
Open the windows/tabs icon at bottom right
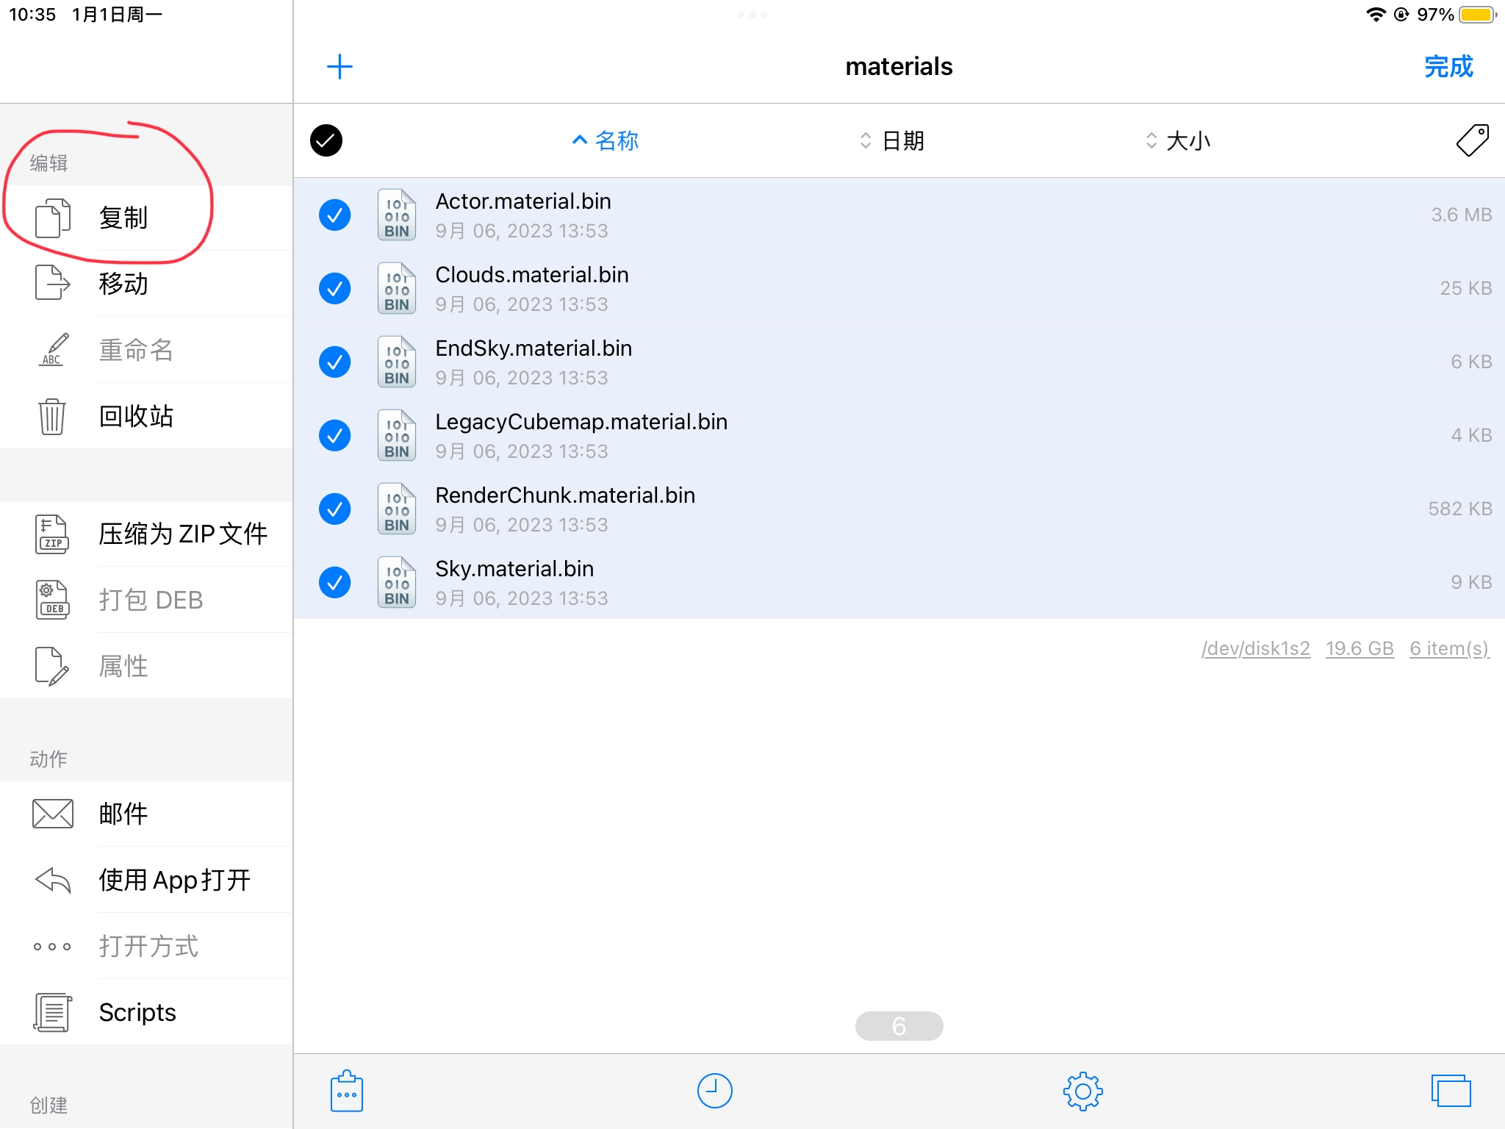[x=1451, y=1091]
